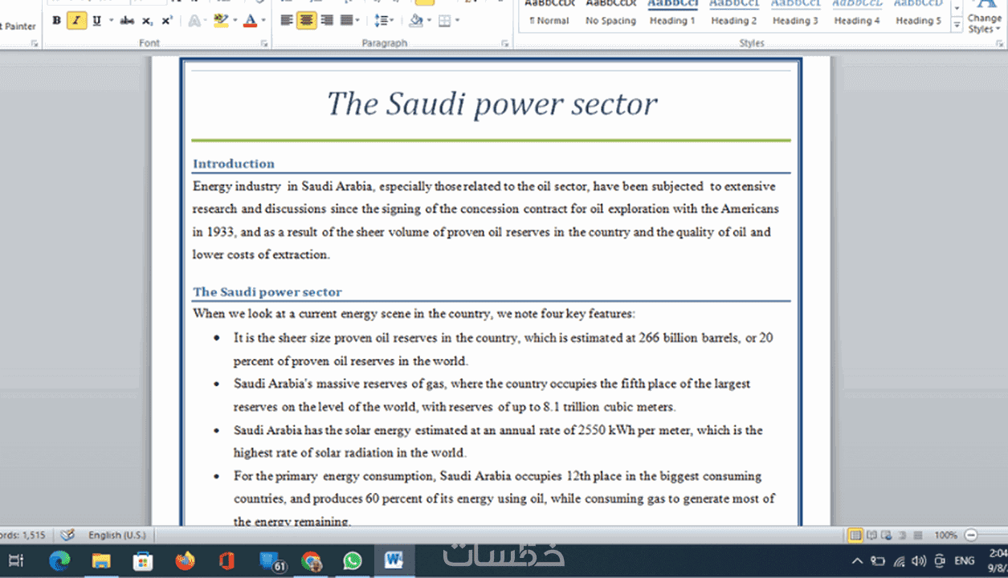Open highlight color dropdown arrow
This screenshot has width=1008, height=578.
pos(235,21)
